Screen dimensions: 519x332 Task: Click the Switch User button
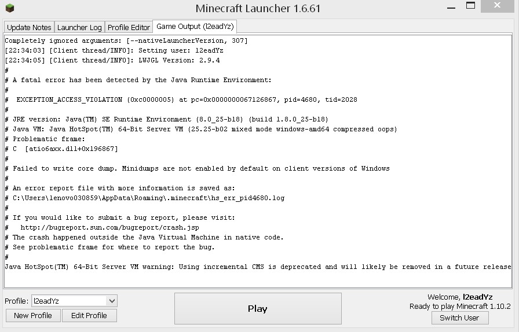tap(460, 318)
